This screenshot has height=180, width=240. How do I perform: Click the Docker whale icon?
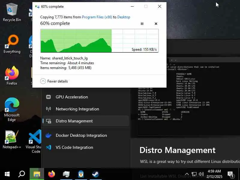click(x=49, y=136)
